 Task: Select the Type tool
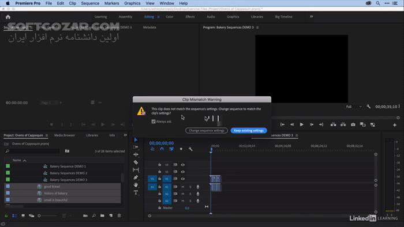point(136,192)
